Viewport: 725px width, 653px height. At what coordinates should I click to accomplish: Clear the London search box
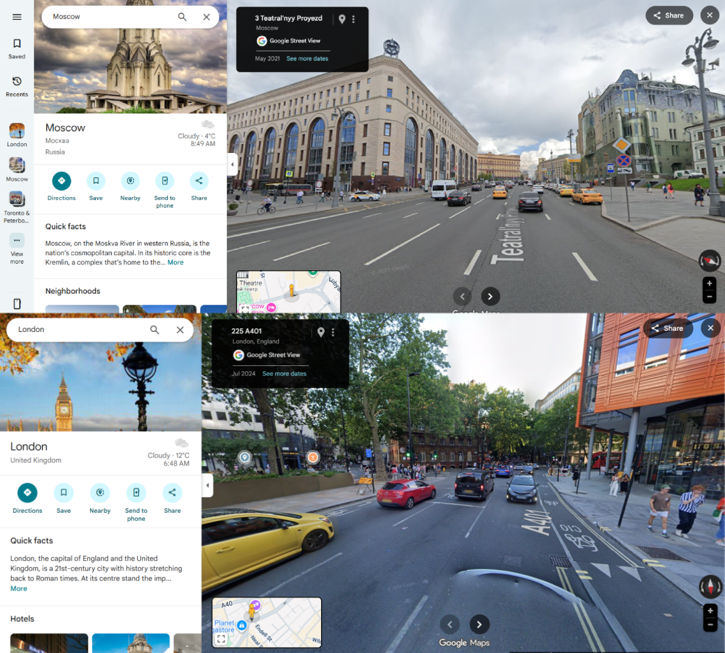pyautogui.click(x=180, y=330)
